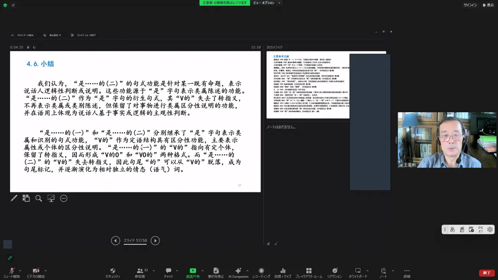Advance to the next slide arrow
The width and height of the screenshot is (498, 280).
155,241
